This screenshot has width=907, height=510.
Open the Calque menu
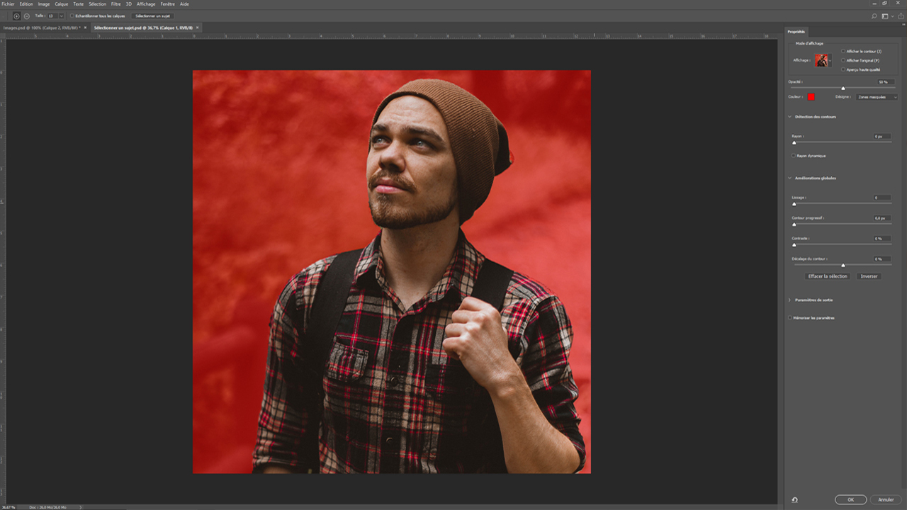click(62, 4)
